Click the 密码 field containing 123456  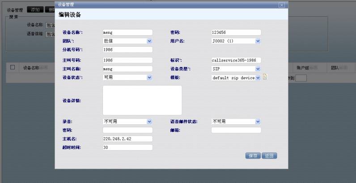236,33
